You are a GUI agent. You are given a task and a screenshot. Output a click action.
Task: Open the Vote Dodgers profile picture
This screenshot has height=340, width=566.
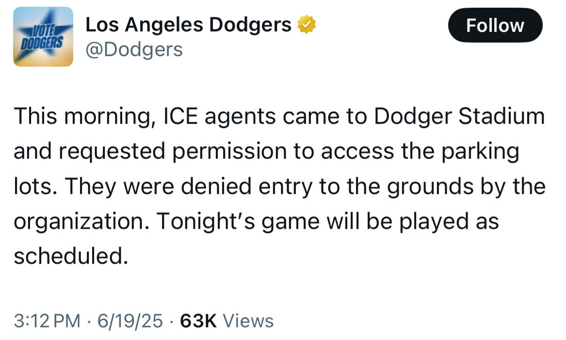(x=43, y=36)
